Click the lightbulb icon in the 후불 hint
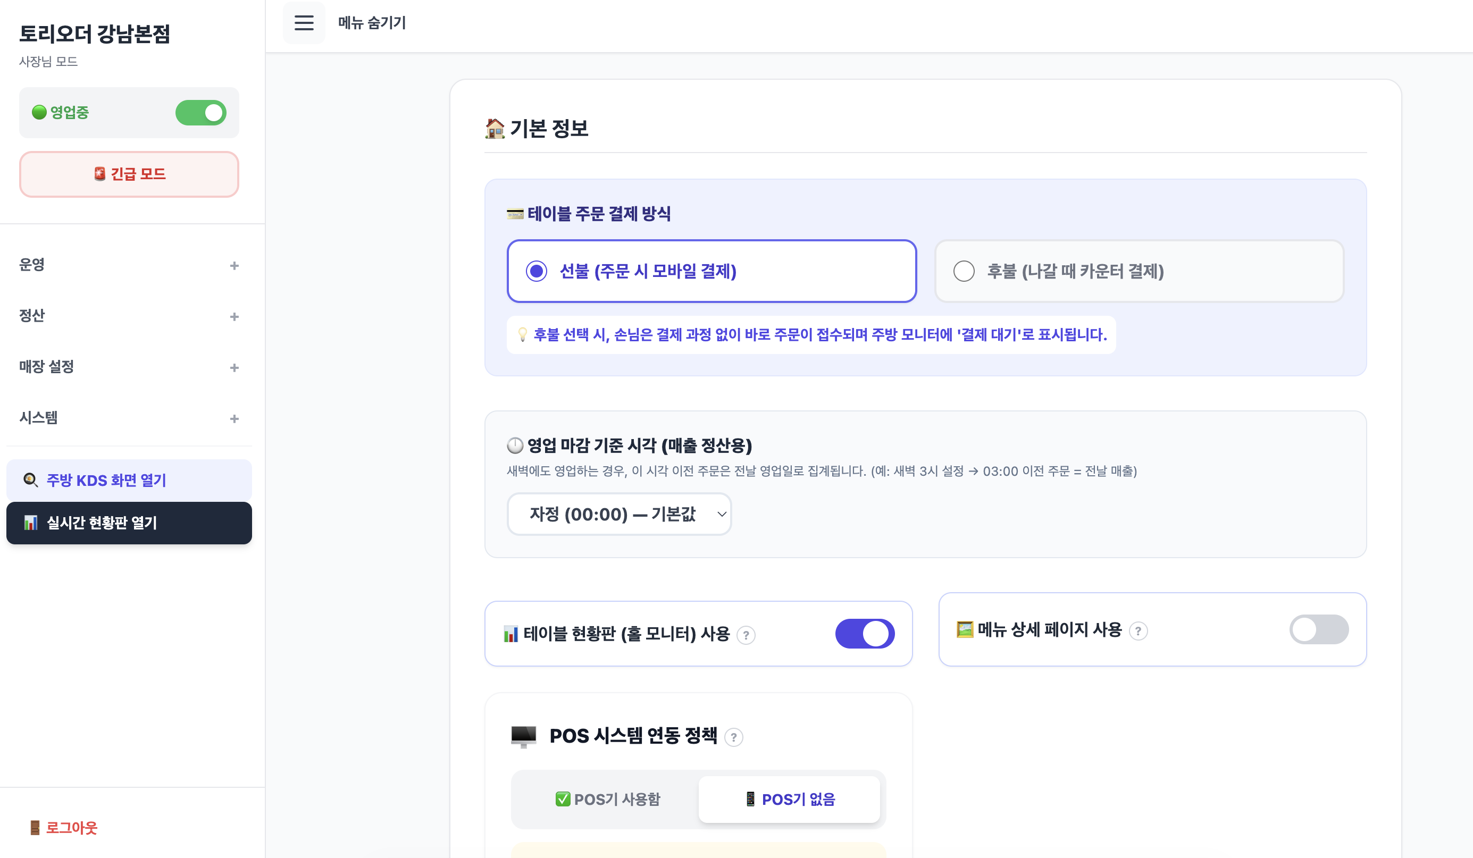The width and height of the screenshot is (1473, 858). point(523,334)
